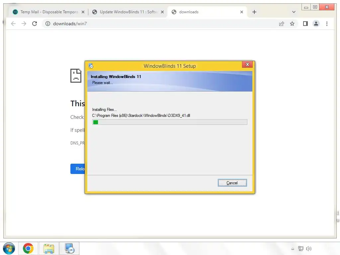Close the Chrome window
This screenshot has height=255, width=340.
coord(327,7)
